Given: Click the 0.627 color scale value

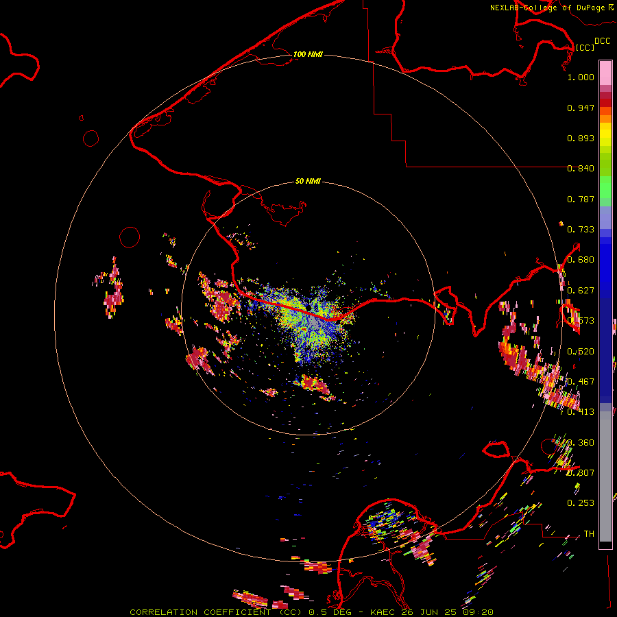Looking at the screenshot, I should [581, 291].
